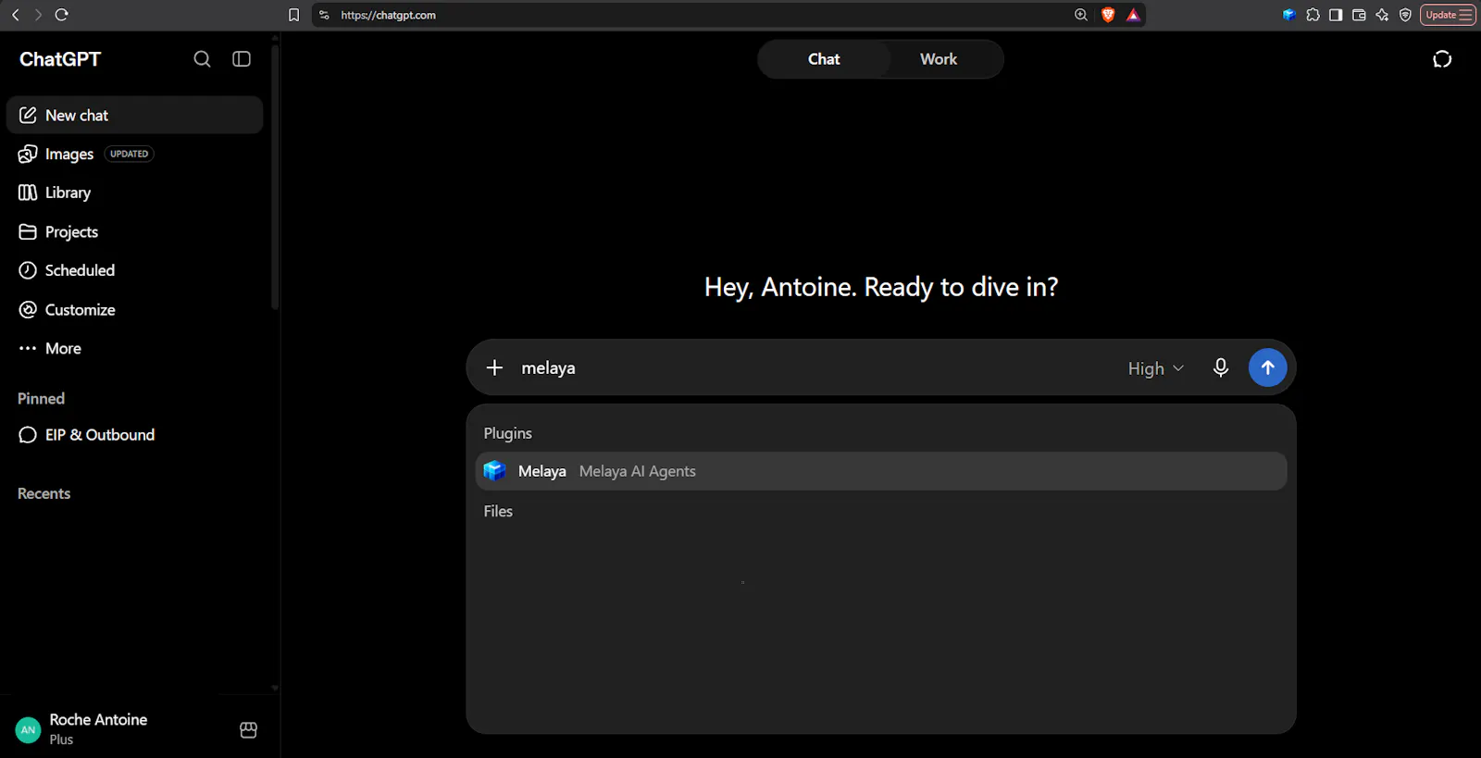1481x758 pixels.
Task: Open the ChatGPT search icon
Action: 202,59
